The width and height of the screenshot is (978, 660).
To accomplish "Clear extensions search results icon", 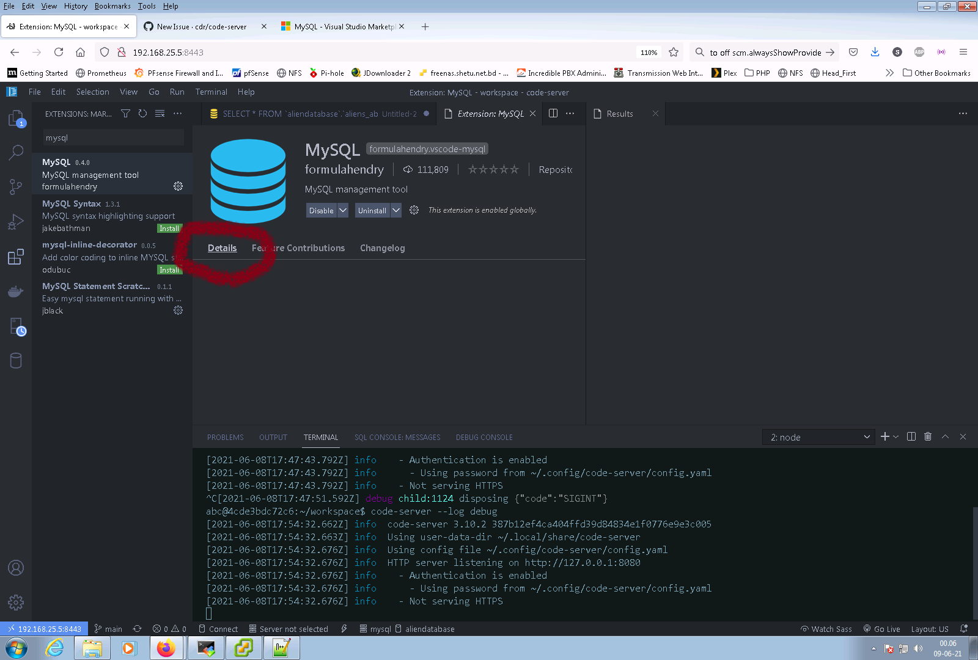I will tap(160, 114).
